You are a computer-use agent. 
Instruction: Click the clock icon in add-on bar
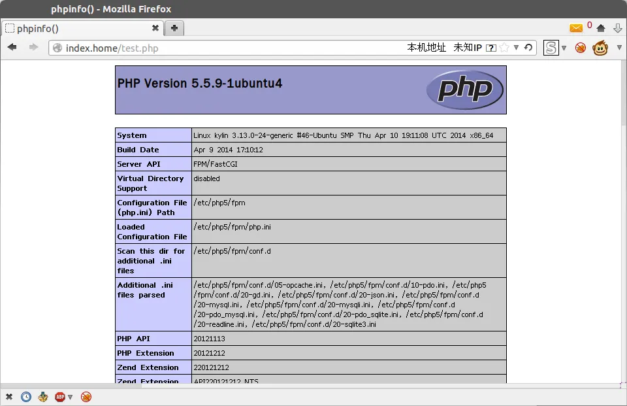tap(26, 397)
